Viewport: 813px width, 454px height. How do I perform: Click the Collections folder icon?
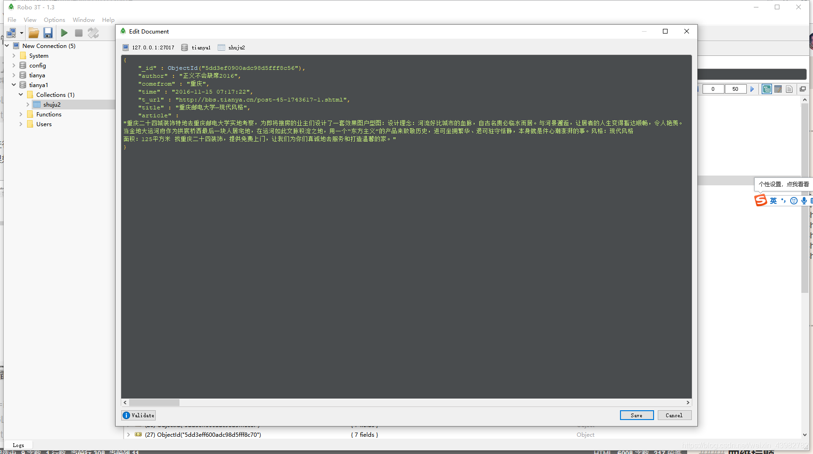click(x=30, y=95)
